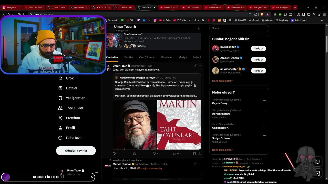Follow ali winchester with Takip et
Screen dimensions: 328x184
(259, 71)
